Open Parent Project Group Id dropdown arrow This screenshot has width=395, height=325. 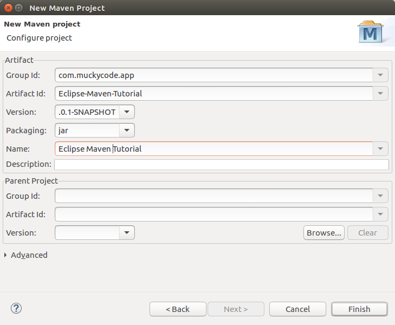point(380,196)
